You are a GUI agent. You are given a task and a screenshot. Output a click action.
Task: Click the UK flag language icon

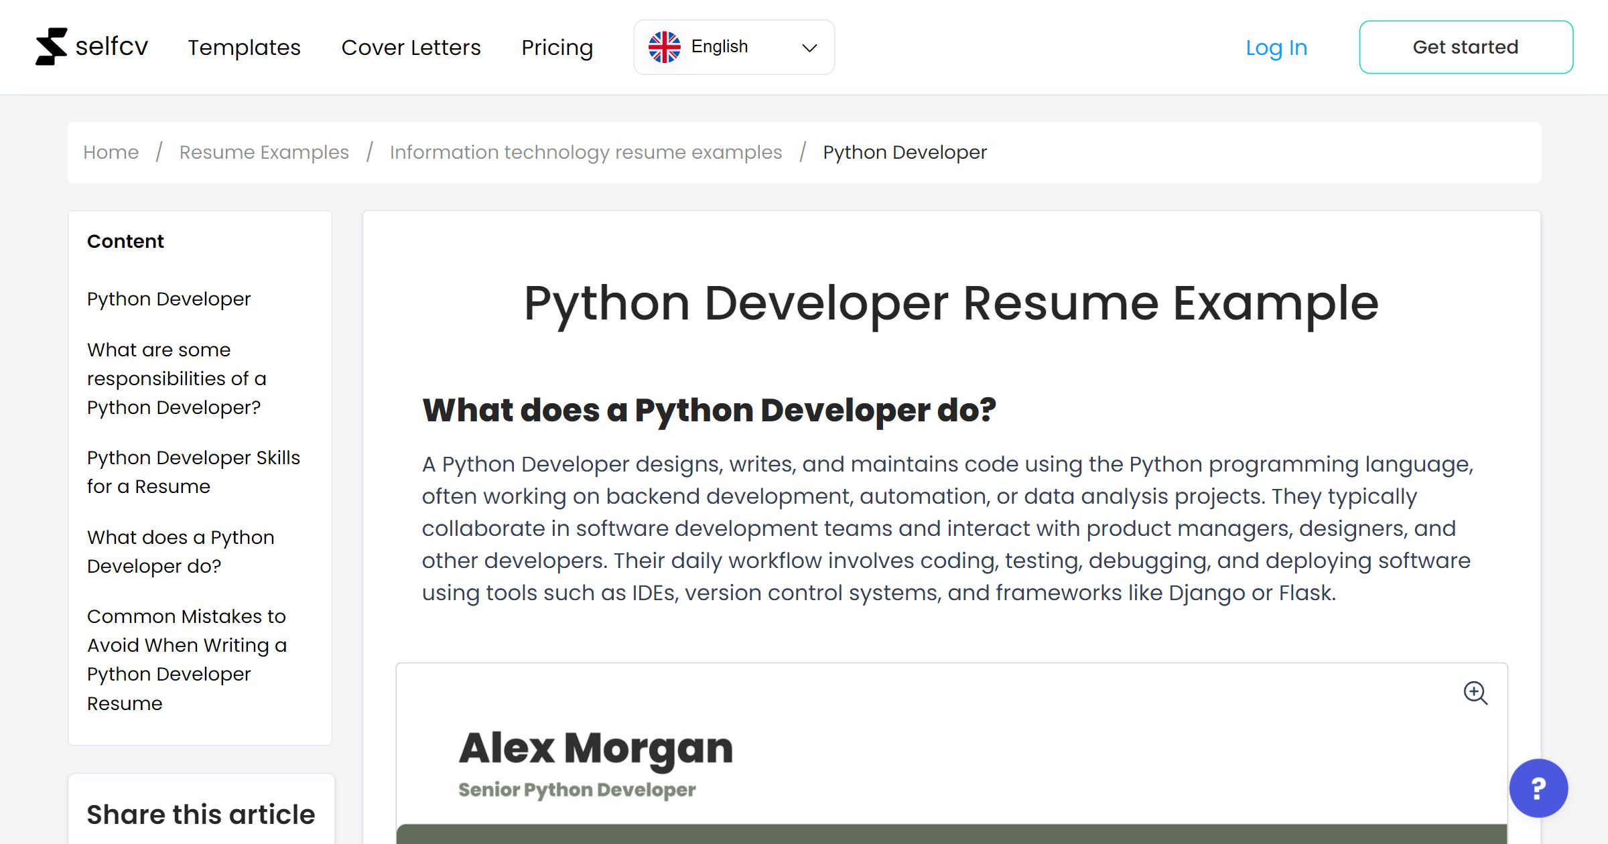664,47
